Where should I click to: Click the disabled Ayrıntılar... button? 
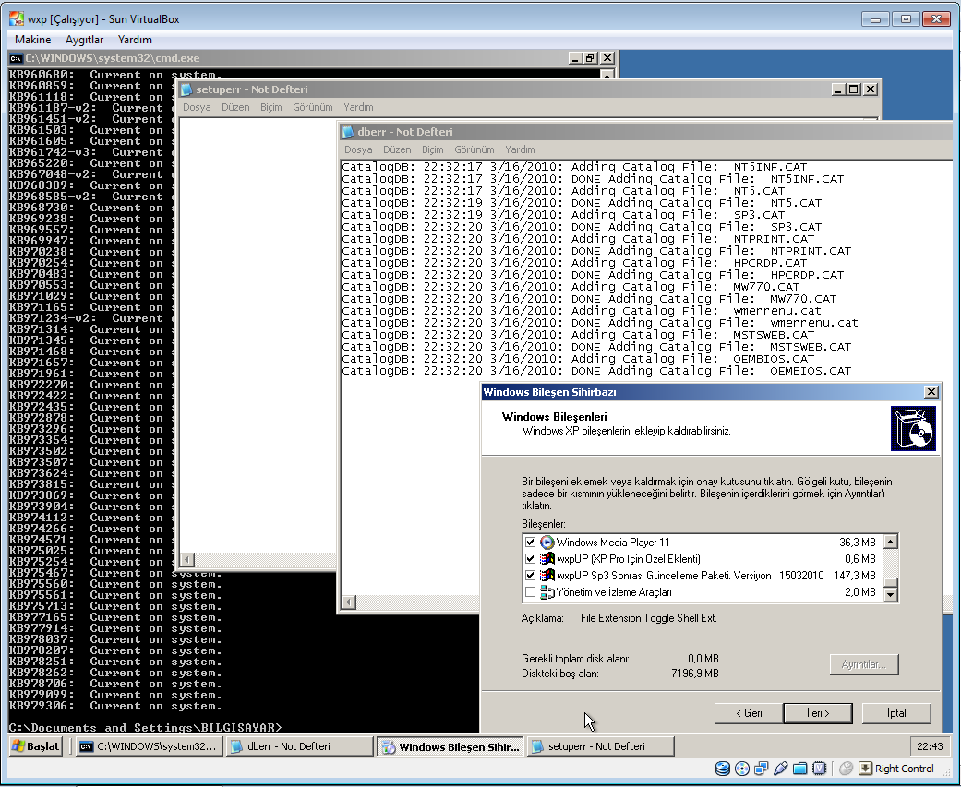click(863, 664)
